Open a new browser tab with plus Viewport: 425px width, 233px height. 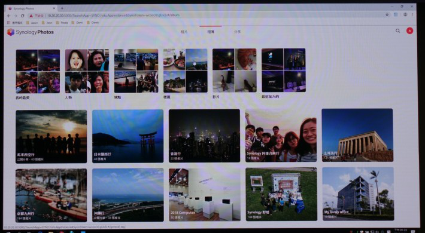[62, 8]
